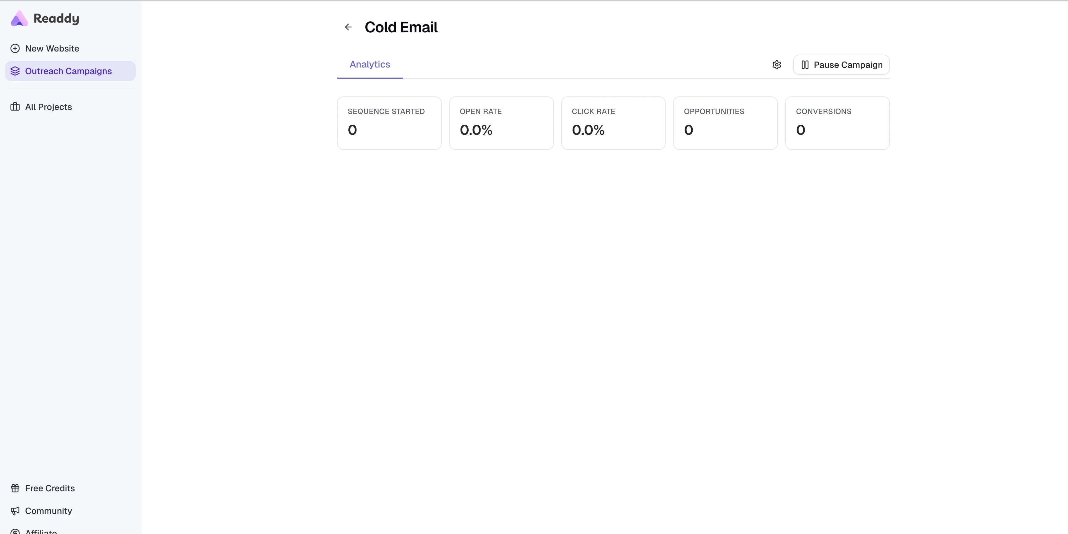Click the Free Credits gift icon
This screenshot has width=1068, height=534.
15,488
